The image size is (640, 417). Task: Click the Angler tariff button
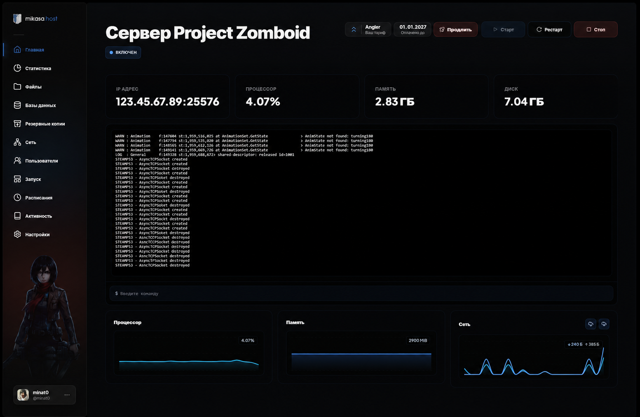(x=368, y=30)
